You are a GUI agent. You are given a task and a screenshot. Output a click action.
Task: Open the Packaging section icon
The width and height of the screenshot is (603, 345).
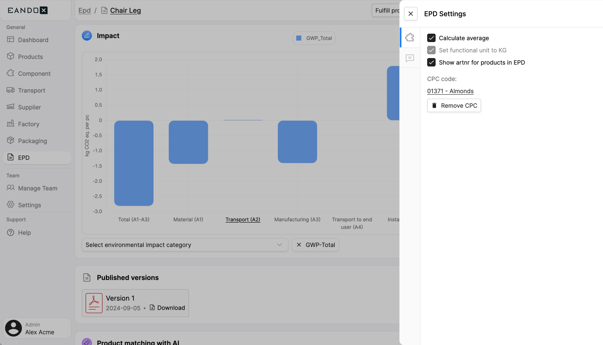click(x=11, y=141)
